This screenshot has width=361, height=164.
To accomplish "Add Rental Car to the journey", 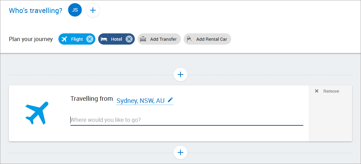I will pos(207,39).
